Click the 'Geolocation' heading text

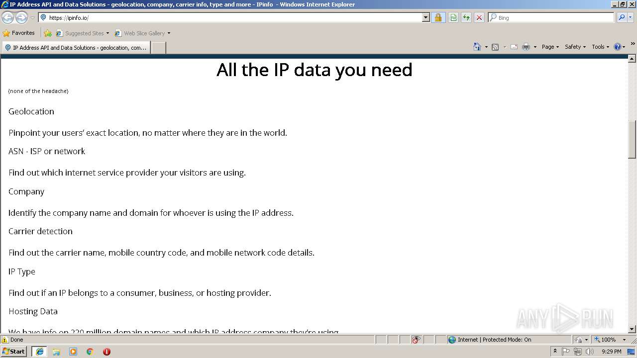[x=31, y=111]
